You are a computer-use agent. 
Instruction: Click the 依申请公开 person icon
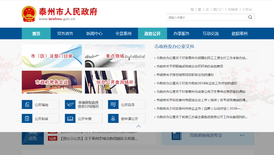tap(113, 118)
